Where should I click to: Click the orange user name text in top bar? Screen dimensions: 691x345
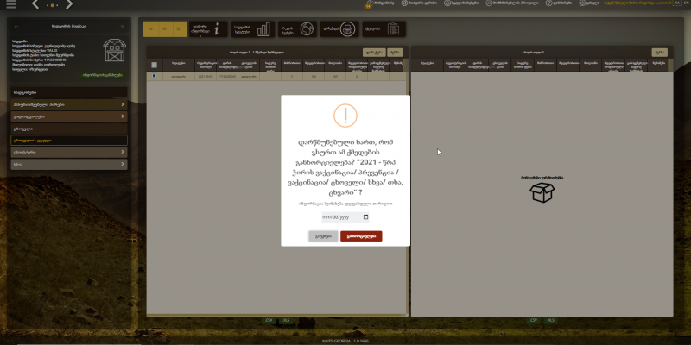[x=637, y=3]
